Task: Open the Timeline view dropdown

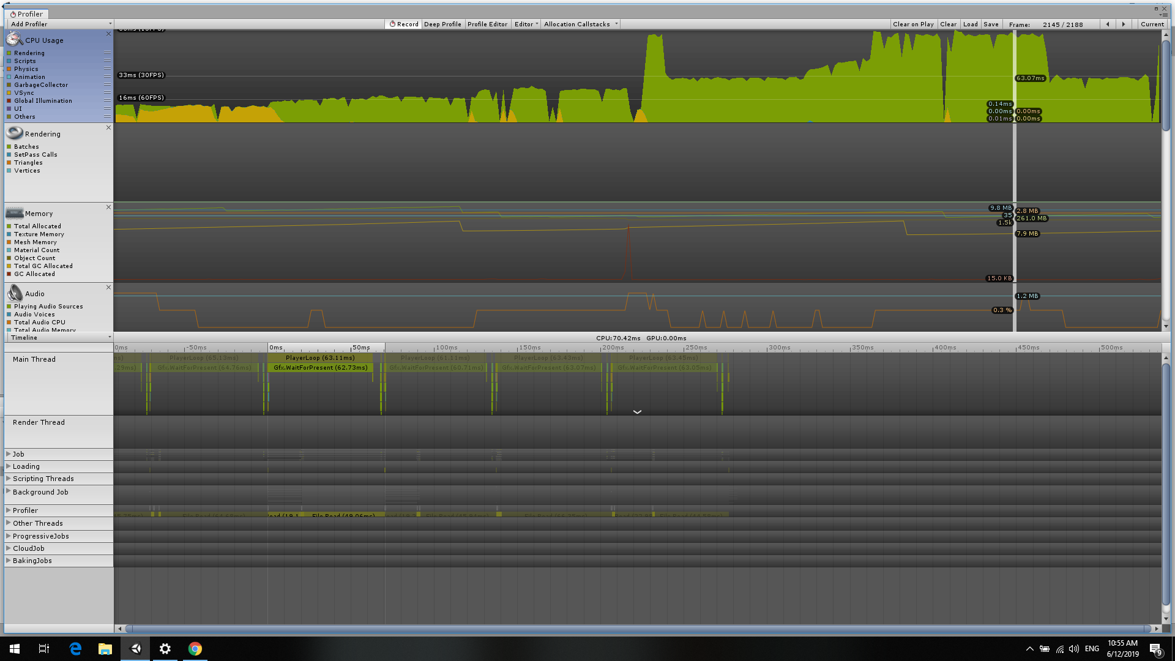Action: click(60, 338)
